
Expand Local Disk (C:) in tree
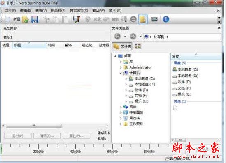coord(126,78)
